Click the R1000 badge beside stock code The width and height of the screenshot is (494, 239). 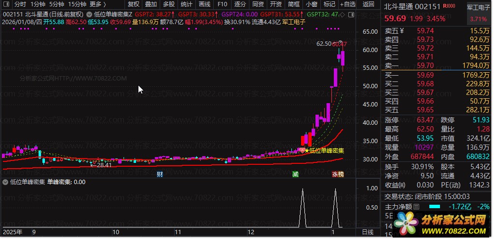pos(449,6)
